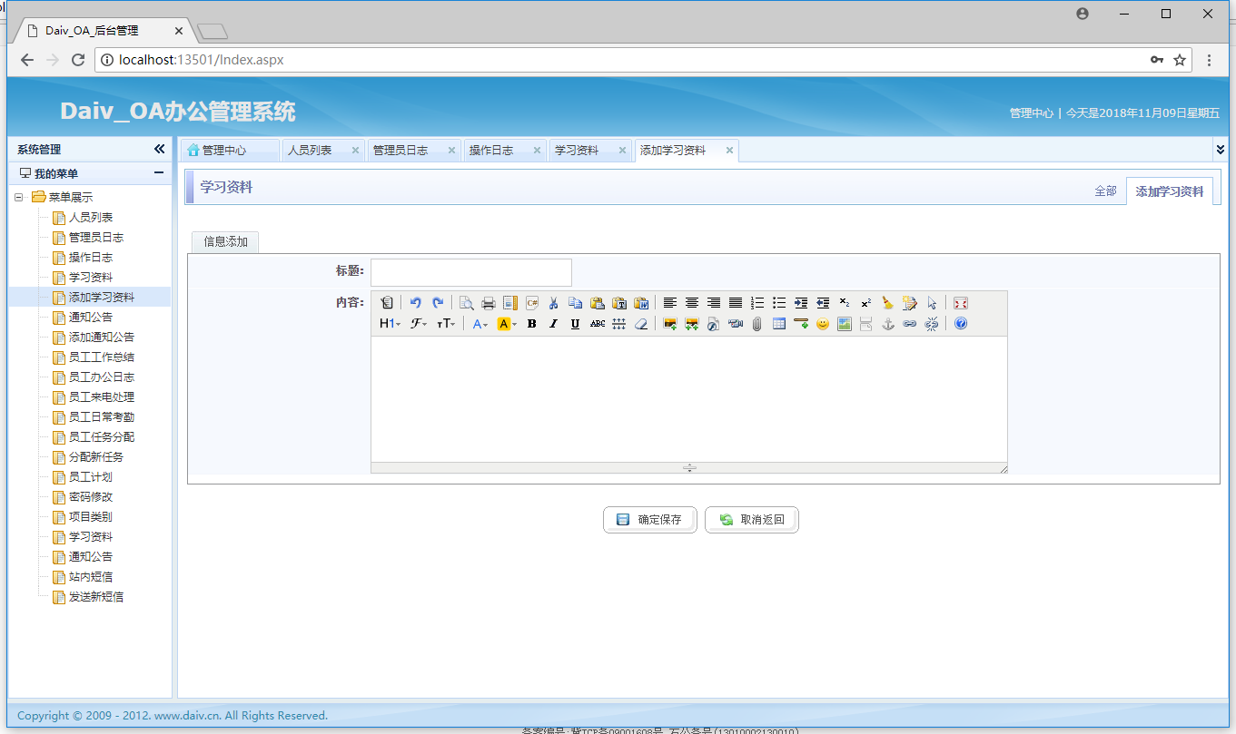The image size is (1236, 734).
Task: Select the 全部 tab
Action: (x=1105, y=191)
